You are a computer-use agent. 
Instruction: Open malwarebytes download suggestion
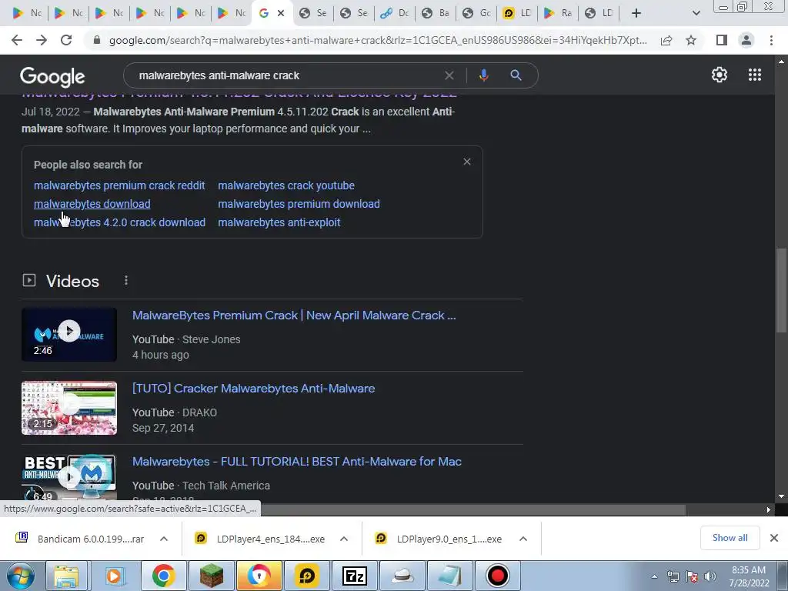point(92,204)
